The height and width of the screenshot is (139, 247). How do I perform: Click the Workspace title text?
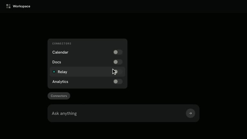pyautogui.click(x=22, y=6)
